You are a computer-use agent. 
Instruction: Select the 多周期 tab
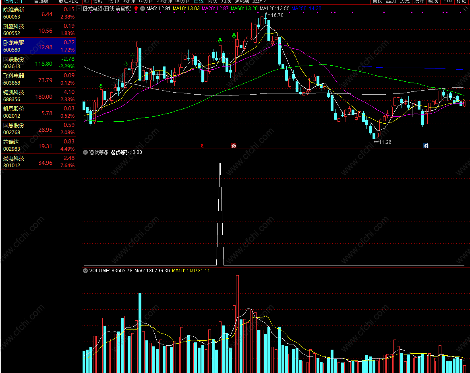click(x=242, y=2)
